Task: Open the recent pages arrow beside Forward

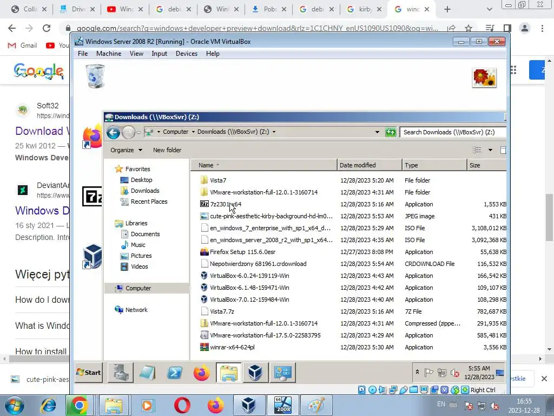Action: 139,133
